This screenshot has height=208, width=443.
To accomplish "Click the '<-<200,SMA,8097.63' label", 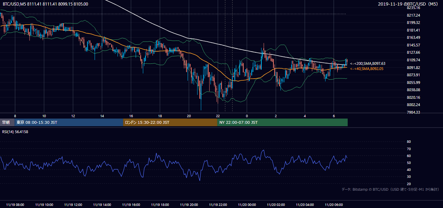I will pos(367,63).
